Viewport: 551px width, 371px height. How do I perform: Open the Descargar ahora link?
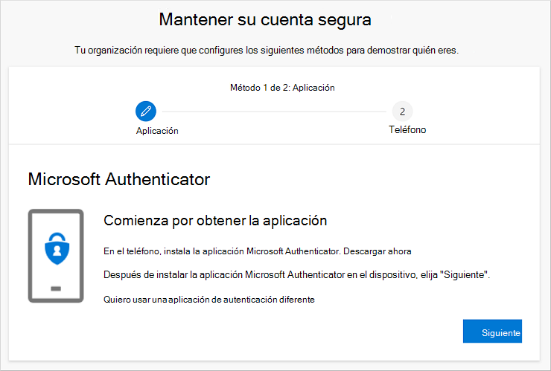[377, 251]
